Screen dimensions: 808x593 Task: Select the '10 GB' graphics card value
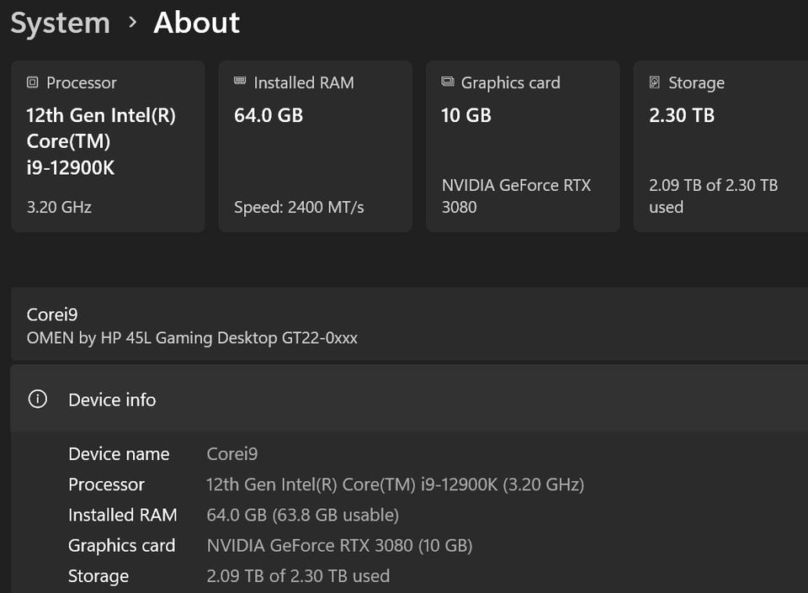(466, 115)
